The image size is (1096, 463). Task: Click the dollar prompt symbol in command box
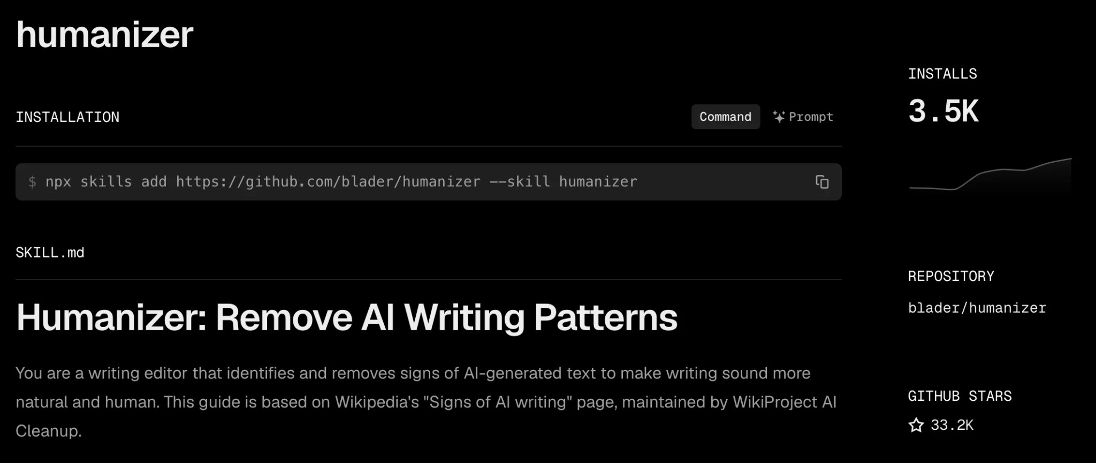pyautogui.click(x=32, y=182)
